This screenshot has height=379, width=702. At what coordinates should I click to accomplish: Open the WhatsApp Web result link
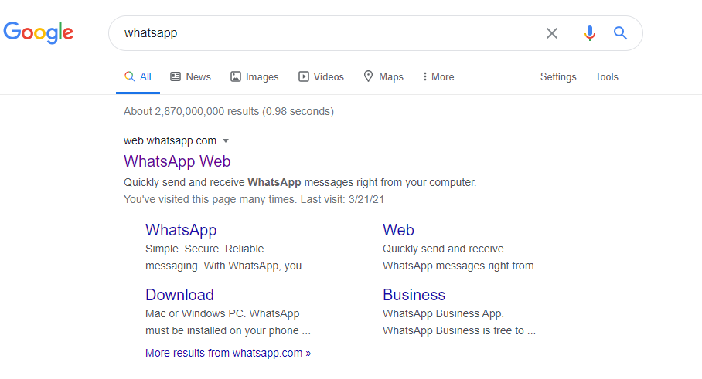(177, 161)
